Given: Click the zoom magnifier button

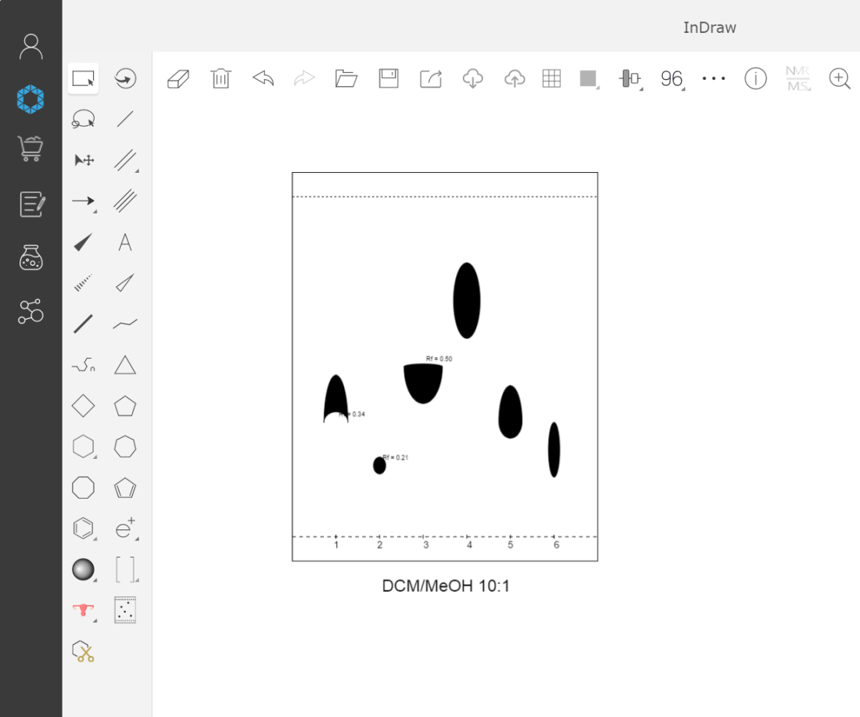Looking at the screenshot, I should point(840,78).
